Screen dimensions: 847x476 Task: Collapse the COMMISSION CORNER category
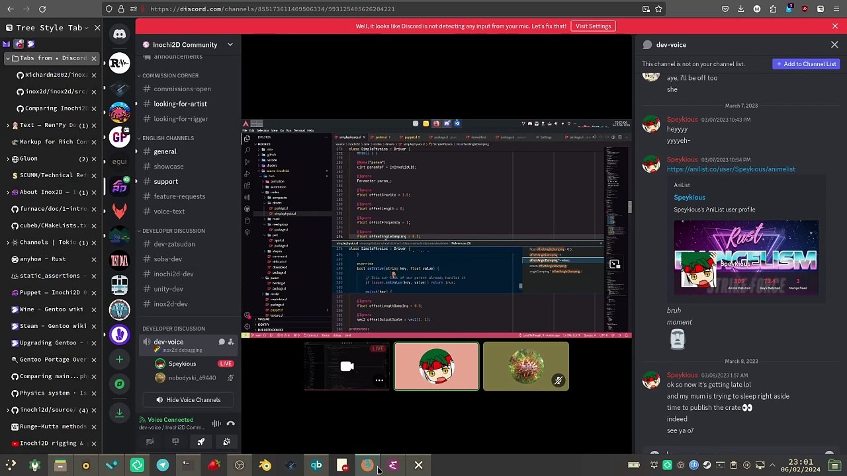(x=170, y=76)
